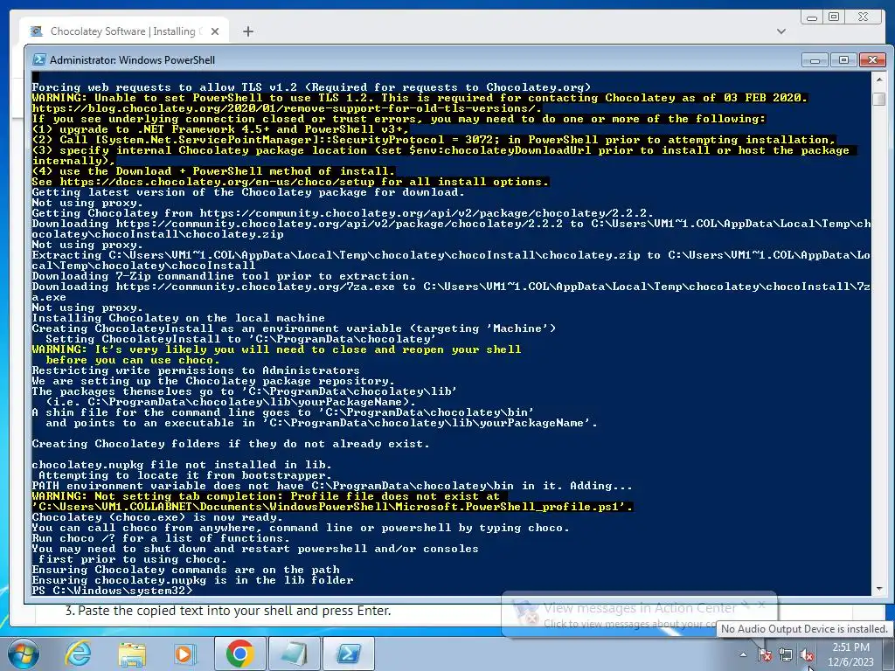Image resolution: width=895 pixels, height=671 pixels.
Task: Click the Action Center flag tray icon
Action: click(x=765, y=655)
